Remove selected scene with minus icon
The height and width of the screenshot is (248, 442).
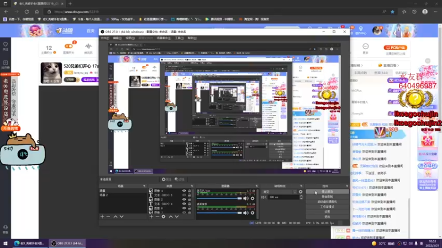click(x=108, y=217)
